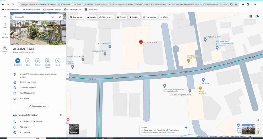Share this place via Share icon
The height and width of the screenshot is (139, 263).
(x=58, y=61)
